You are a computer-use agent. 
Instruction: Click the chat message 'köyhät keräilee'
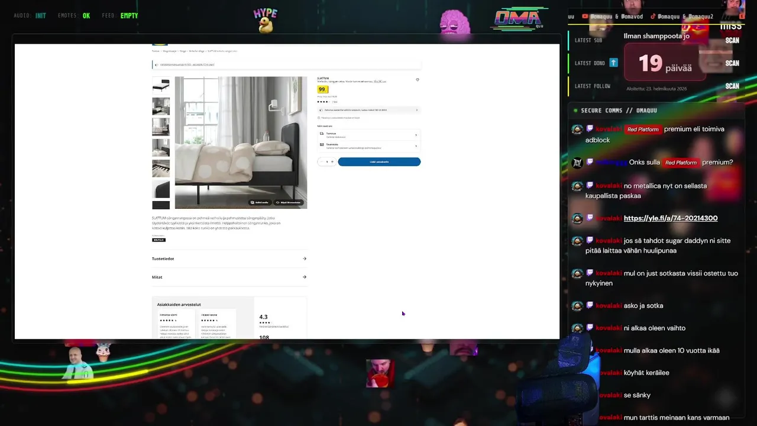click(646, 373)
